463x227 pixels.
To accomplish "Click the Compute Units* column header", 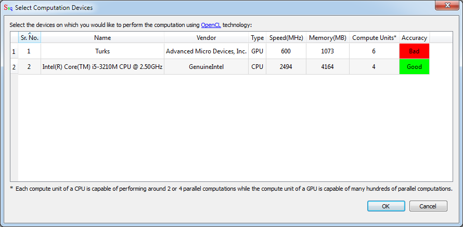I will pyautogui.click(x=374, y=38).
